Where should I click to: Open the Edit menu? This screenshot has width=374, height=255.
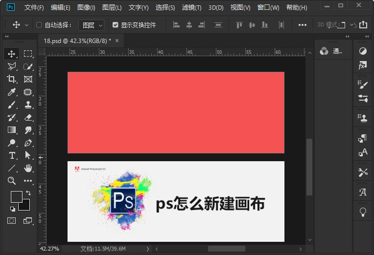(61, 8)
